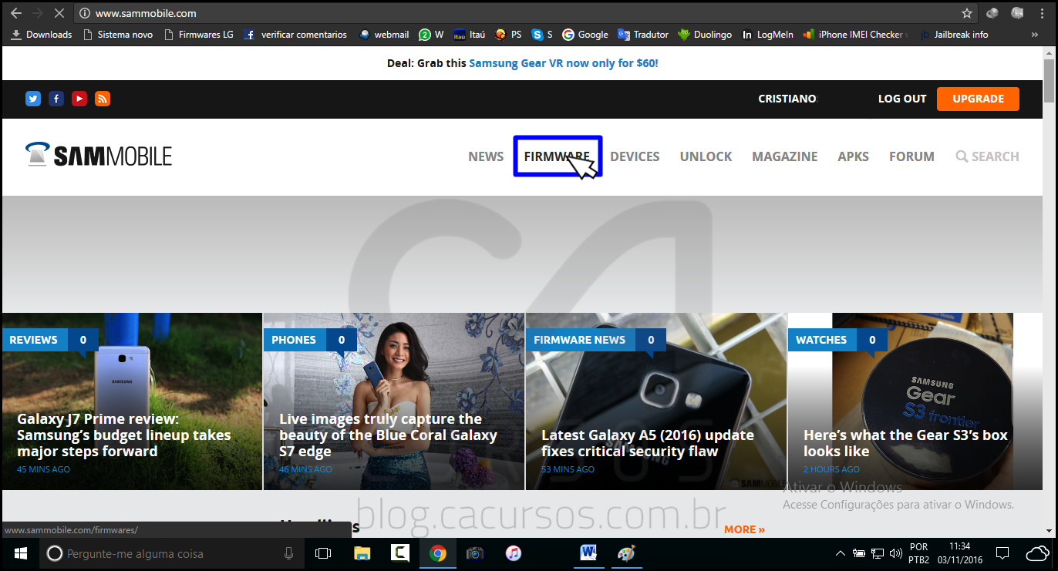Open the Chrome three-dot menu
This screenshot has width=1058, height=571.
pos(1043,13)
